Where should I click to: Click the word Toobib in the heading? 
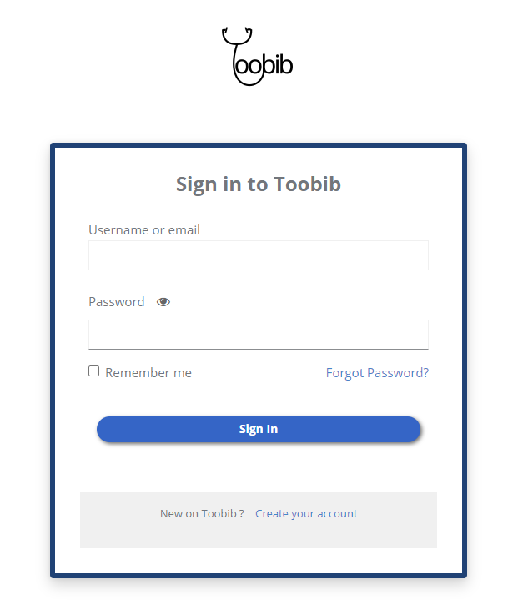(307, 184)
